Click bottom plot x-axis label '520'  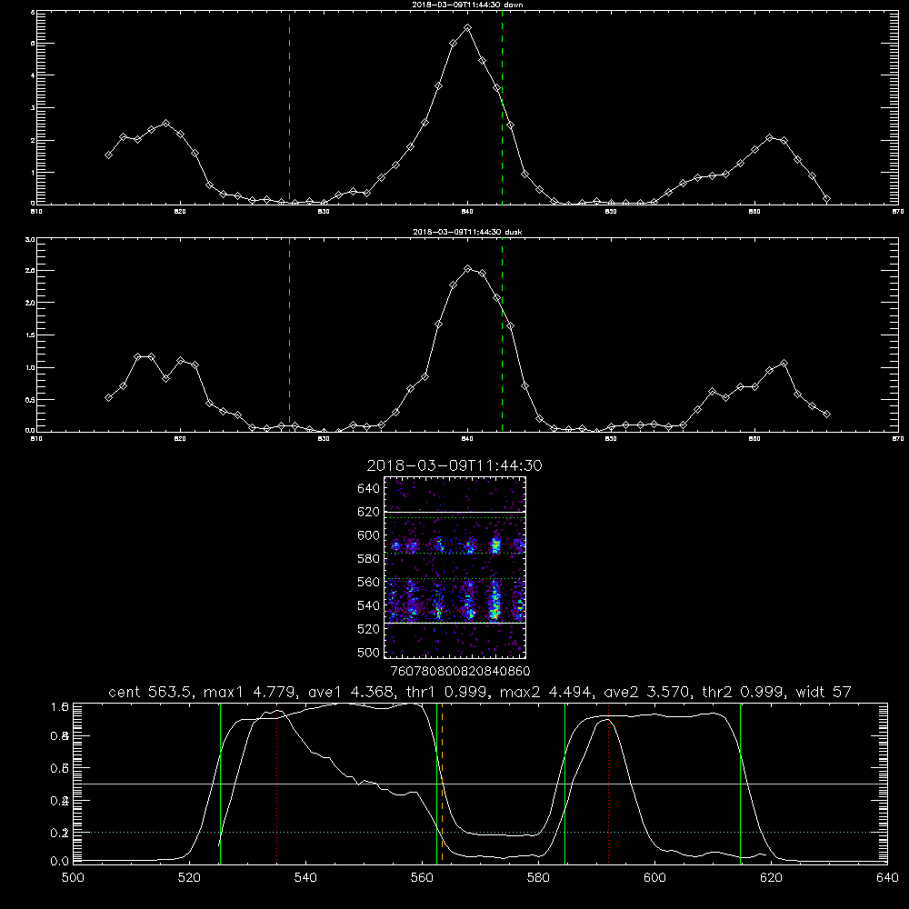[189, 878]
